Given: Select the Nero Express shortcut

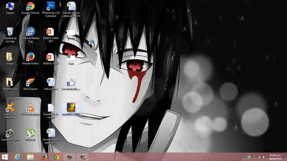Looking at the screenshot, I should click(30, 84).
